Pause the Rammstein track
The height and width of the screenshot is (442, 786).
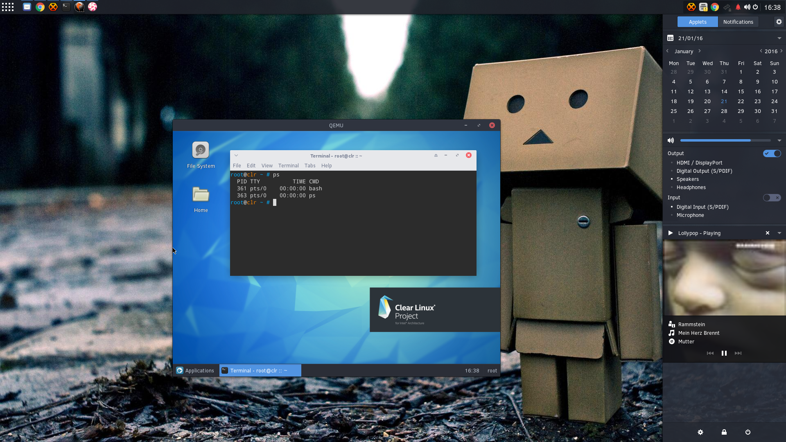click(724, 353)
